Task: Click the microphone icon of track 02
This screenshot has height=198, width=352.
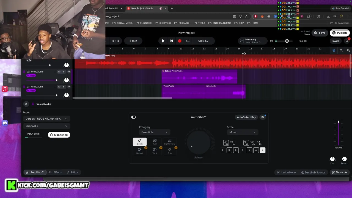Action: coord(24,72)
